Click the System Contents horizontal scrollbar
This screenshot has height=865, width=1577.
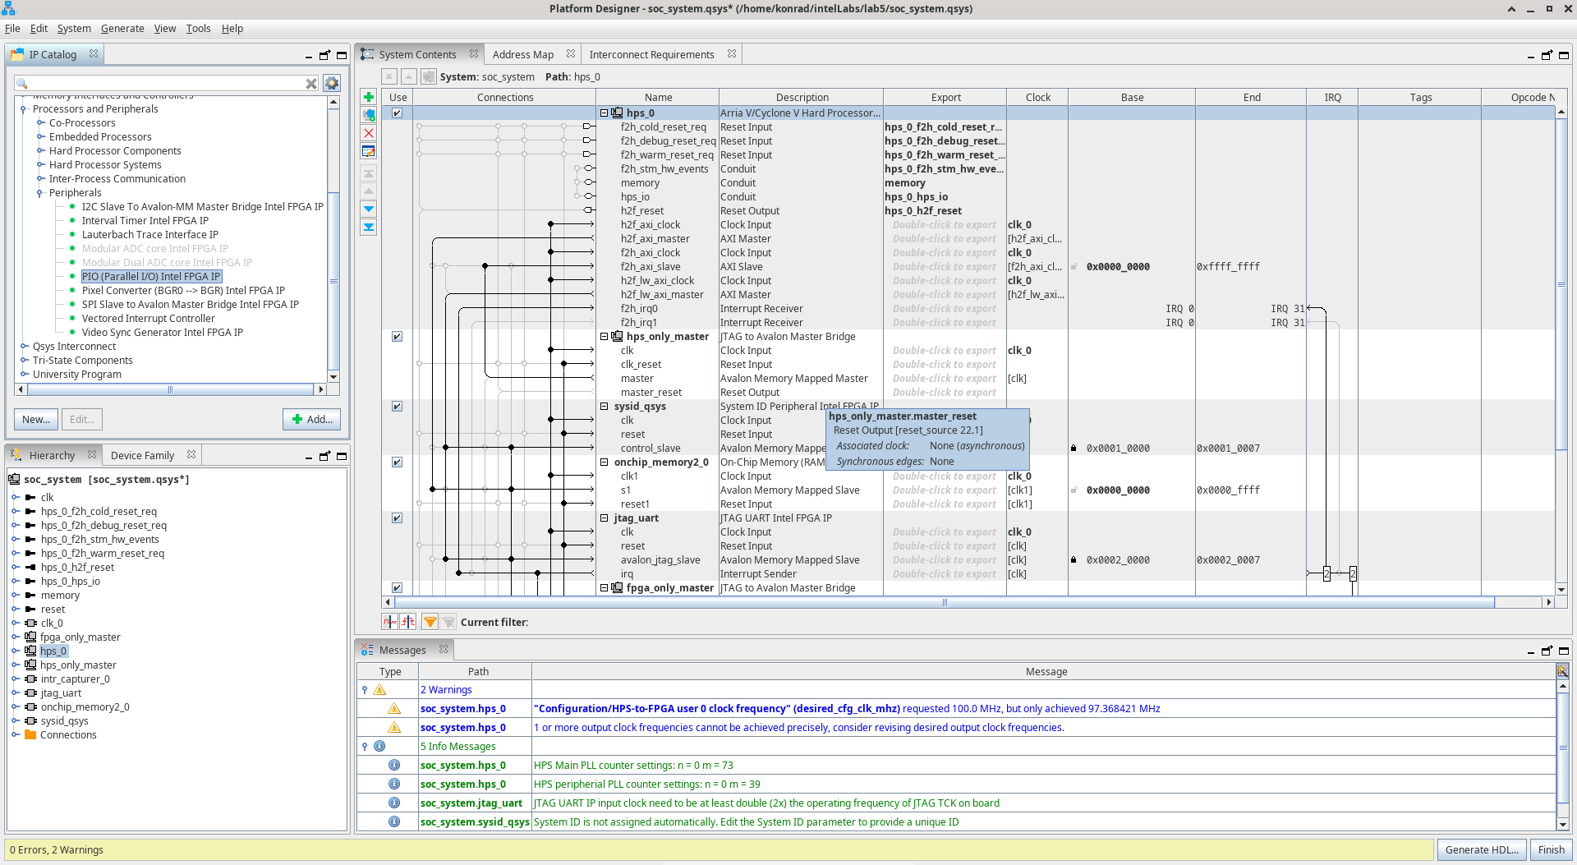pos(945,602)
